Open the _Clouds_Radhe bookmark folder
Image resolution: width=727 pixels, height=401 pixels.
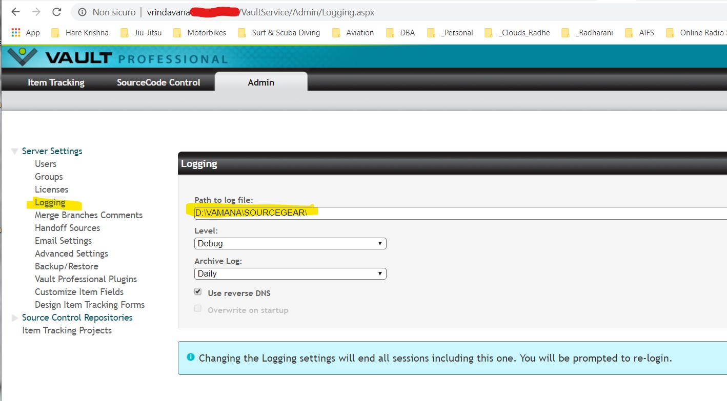tap(517, 32)
